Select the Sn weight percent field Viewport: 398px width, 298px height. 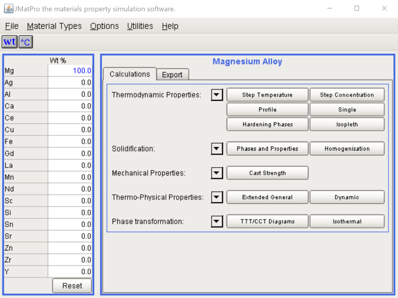70,224
